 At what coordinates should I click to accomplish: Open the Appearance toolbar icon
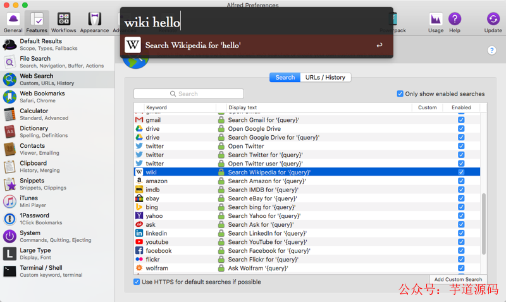click(94, 22)
